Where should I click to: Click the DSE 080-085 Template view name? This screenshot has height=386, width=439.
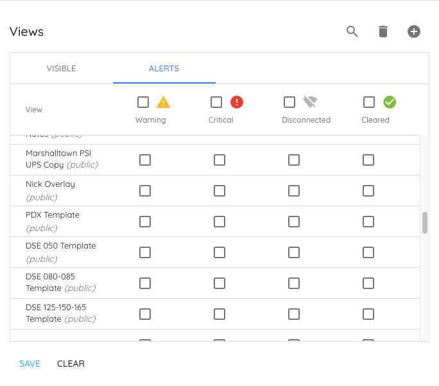tap(61, 283)
